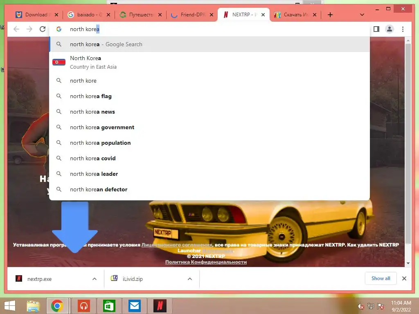Open the tab search chevron
This screenshot has height=314, width=419.
pyautogui.click(x=362, y=15)
